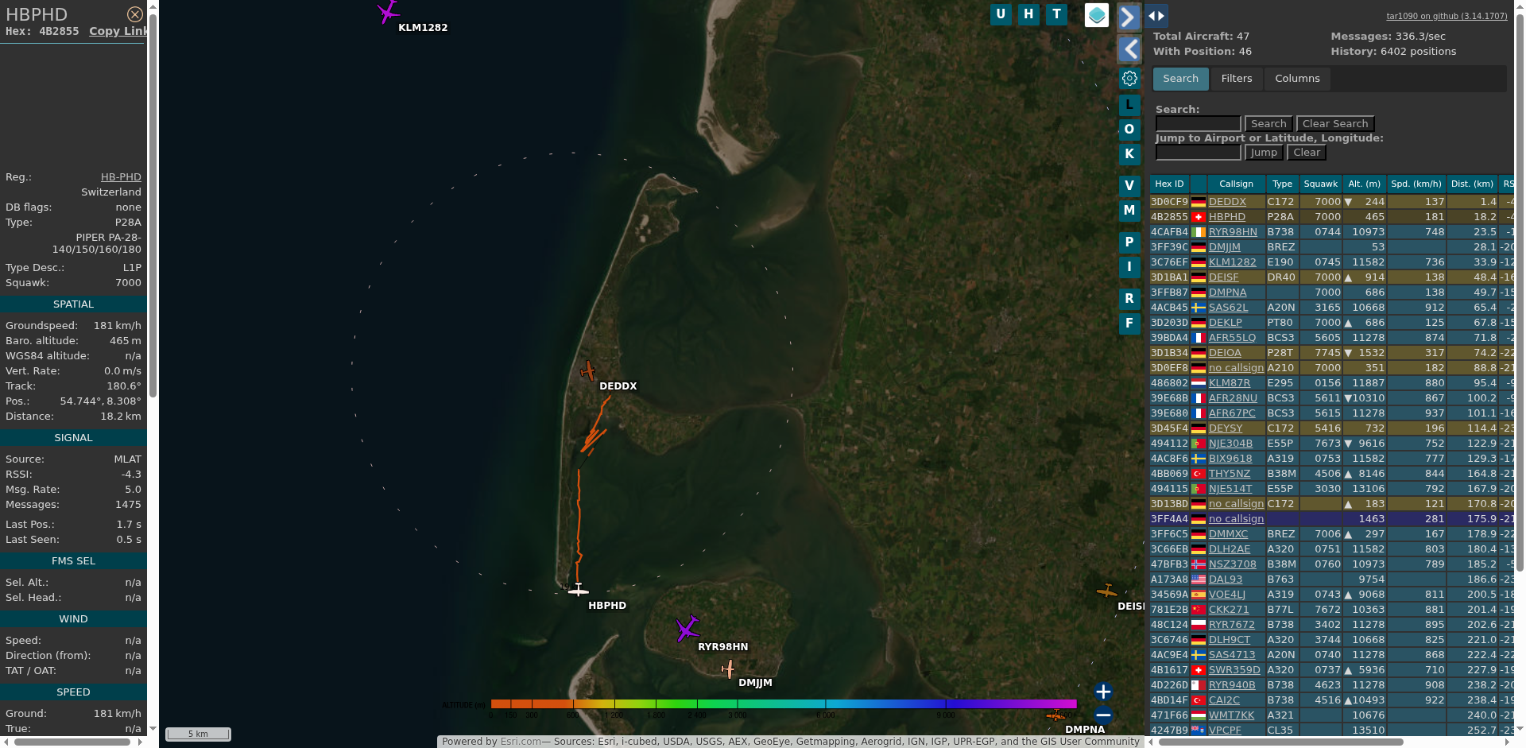Click the Search button

coord(1268,124)
